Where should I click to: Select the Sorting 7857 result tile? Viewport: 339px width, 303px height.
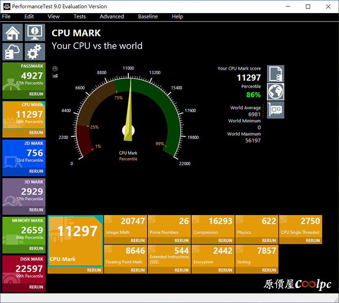click(257, 256)
